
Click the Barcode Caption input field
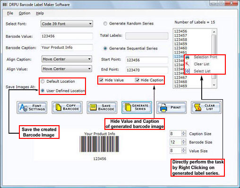tap(67, 47)
